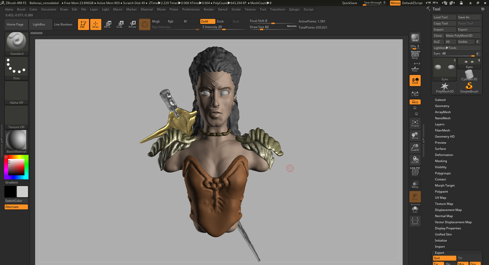Select the Qud export option
Image resolution: width=489 pixels, height=265 pixels.
click(444, 258)
